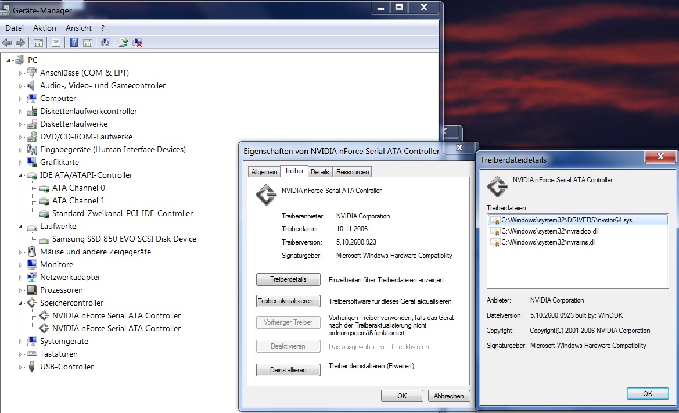Scan for hardware changes toolbar icon
The height and width of the screenshot is (413, 679).
(x=106, y=42)
